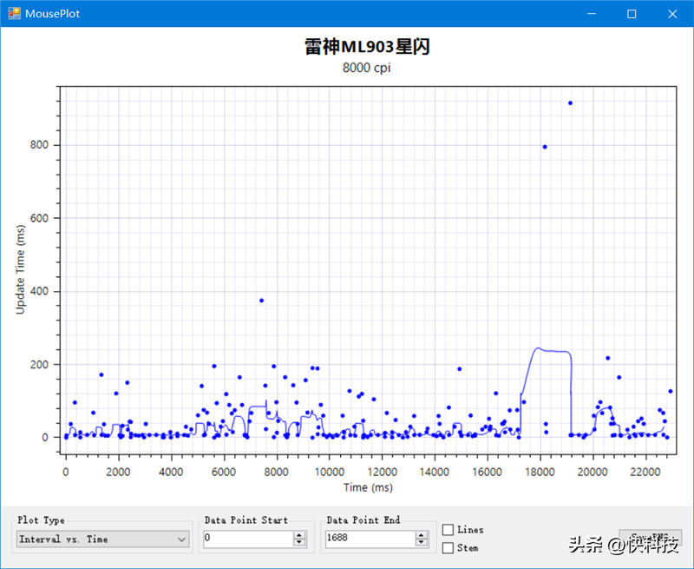Image resolution: width=694 pixels, height=569 pixels.
Task: Click the "6000" tick label on time axis
Action: coord(224,472)
